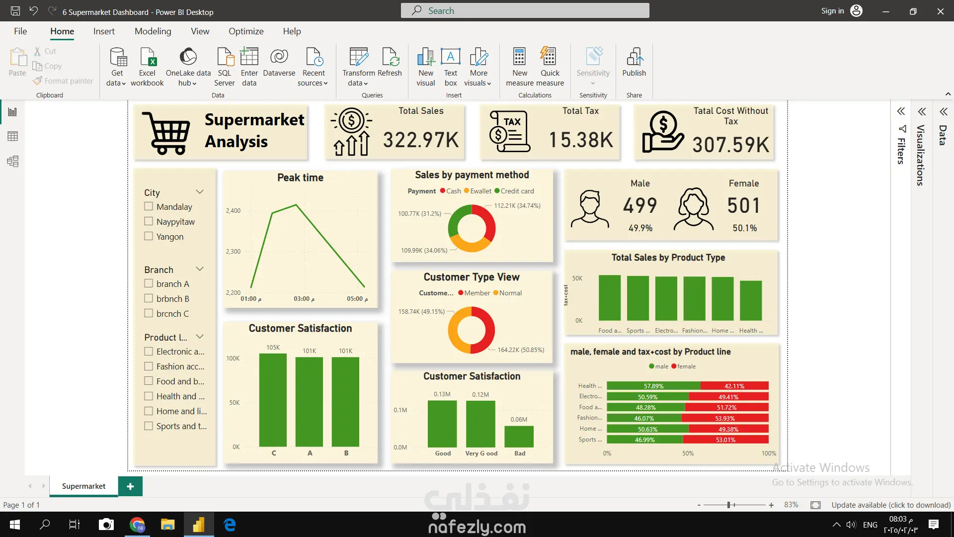Enable the Sports and t... product filter
This screenshot has height=537, width=954.
click(149, 426)
